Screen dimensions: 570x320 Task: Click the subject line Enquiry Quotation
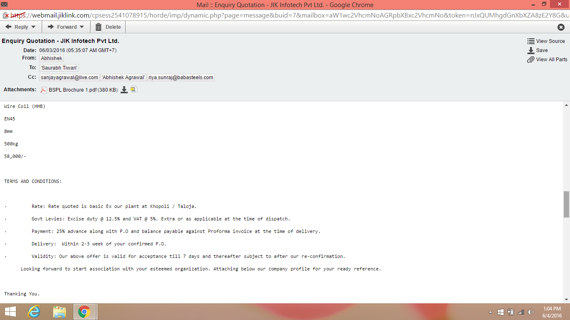click(x=61, y=41)
